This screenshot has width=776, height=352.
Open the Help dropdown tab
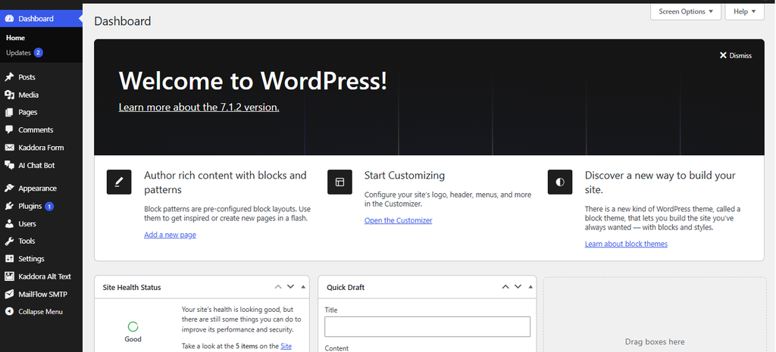[744, 11]
